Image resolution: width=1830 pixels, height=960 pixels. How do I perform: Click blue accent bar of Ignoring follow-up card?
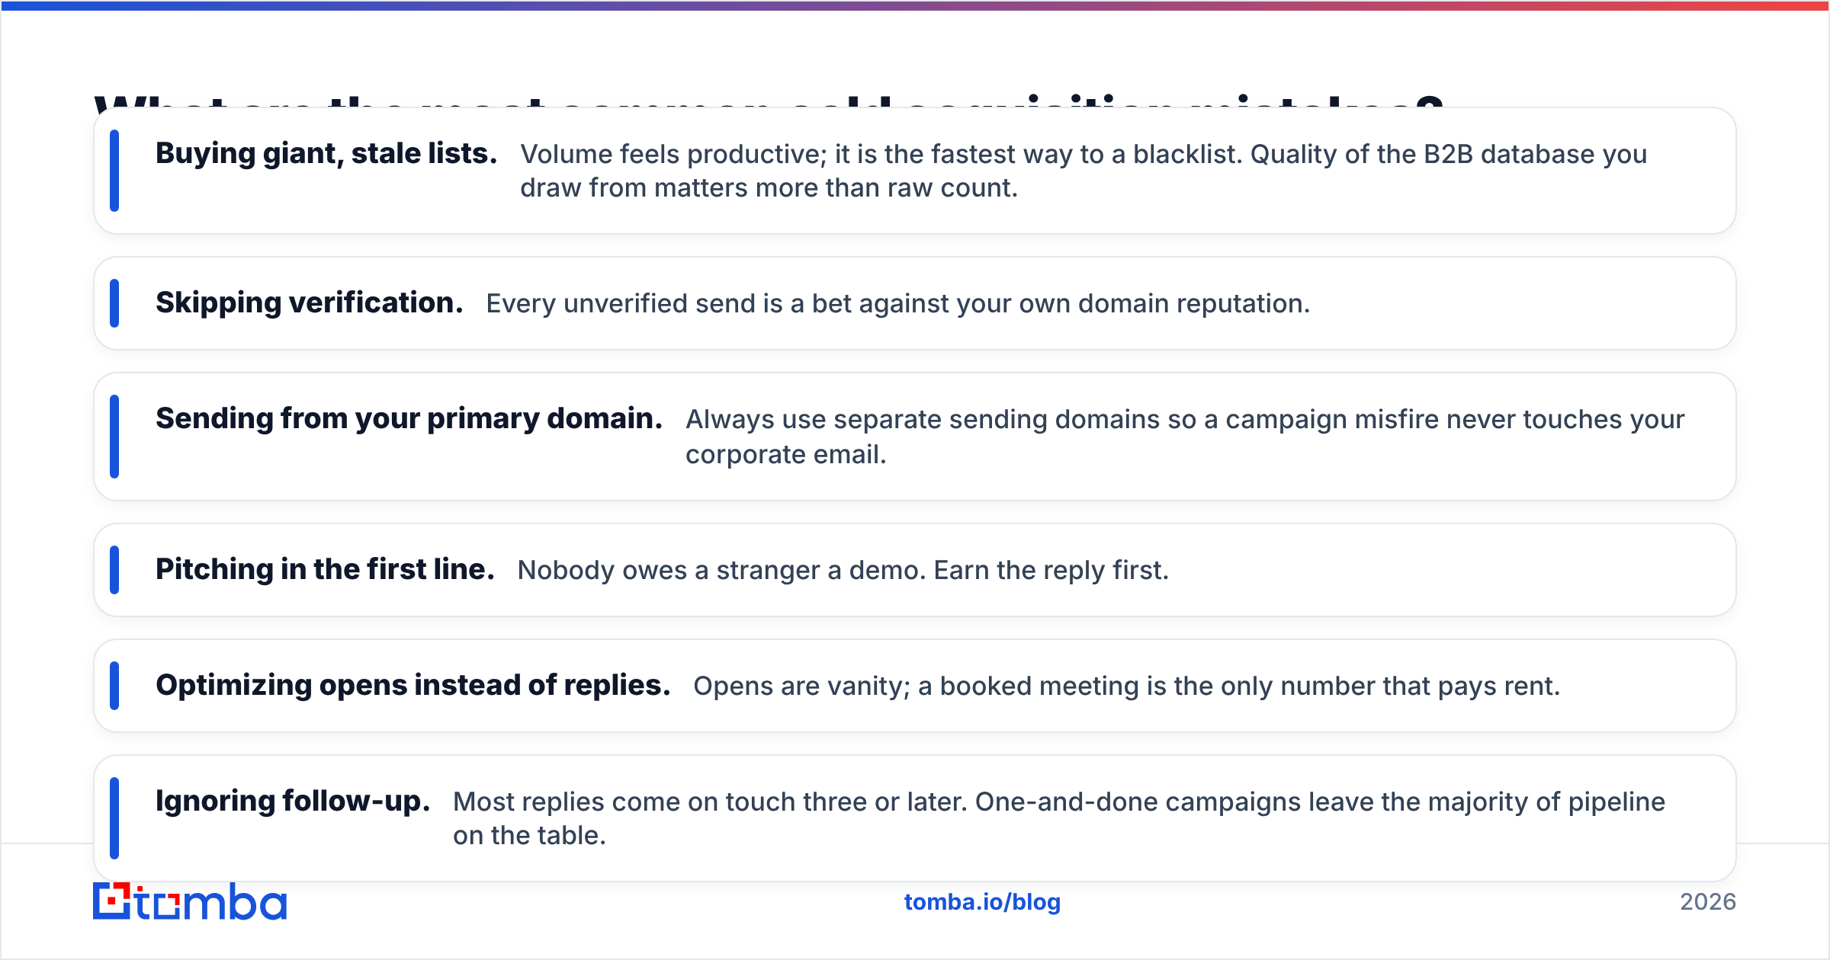coord(114,818)
